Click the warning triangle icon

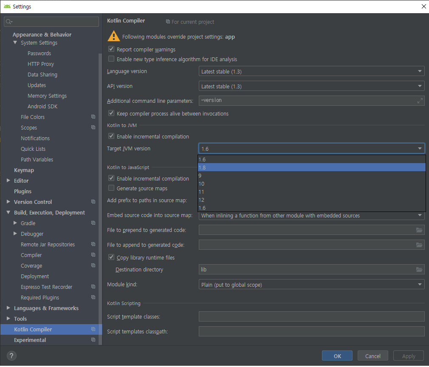tap(113, 36)
